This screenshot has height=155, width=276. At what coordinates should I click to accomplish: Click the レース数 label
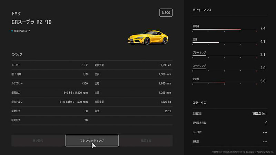click(x=197, y=132)
